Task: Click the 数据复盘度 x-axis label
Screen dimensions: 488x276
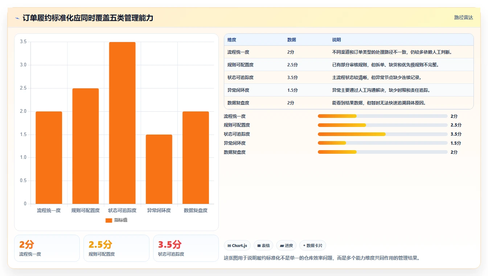Action: pos(196,210)
